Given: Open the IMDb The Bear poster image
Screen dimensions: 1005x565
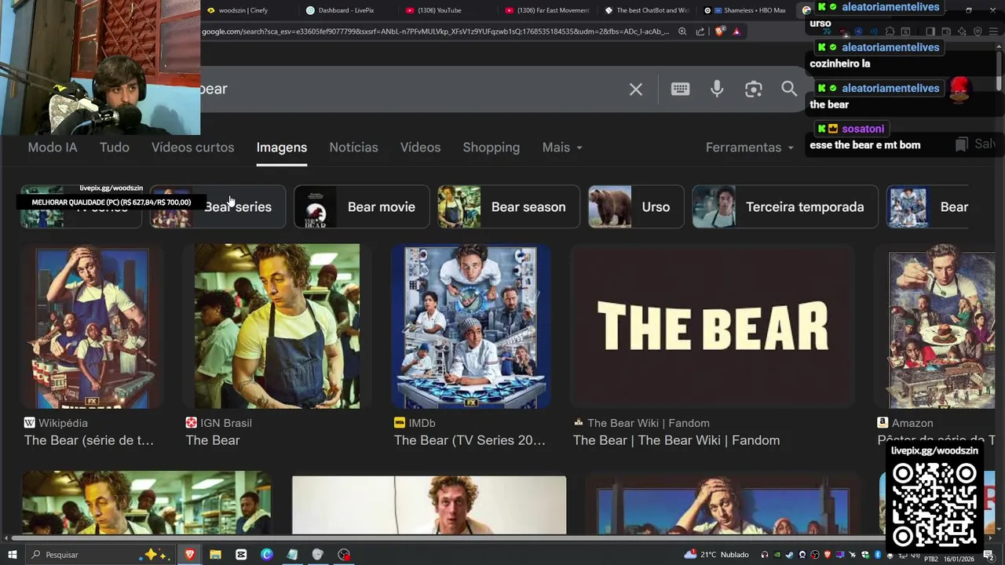Looking at the screenshot, I should click(x=471, y=326).
